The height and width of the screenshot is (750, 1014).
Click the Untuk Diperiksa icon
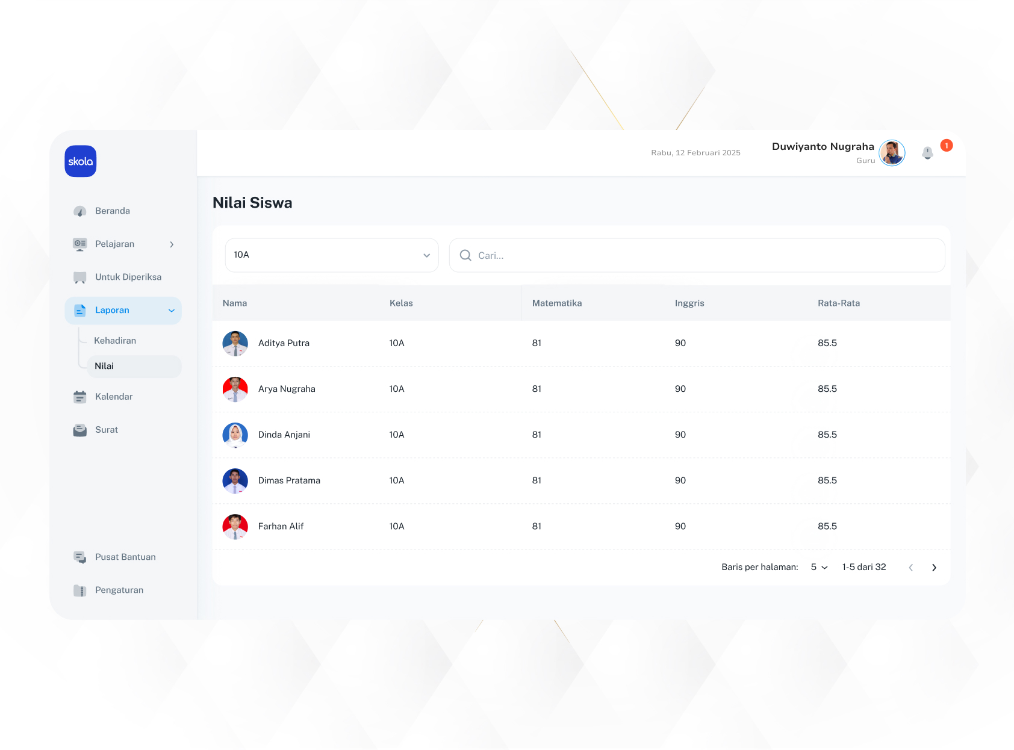(79, 277)
